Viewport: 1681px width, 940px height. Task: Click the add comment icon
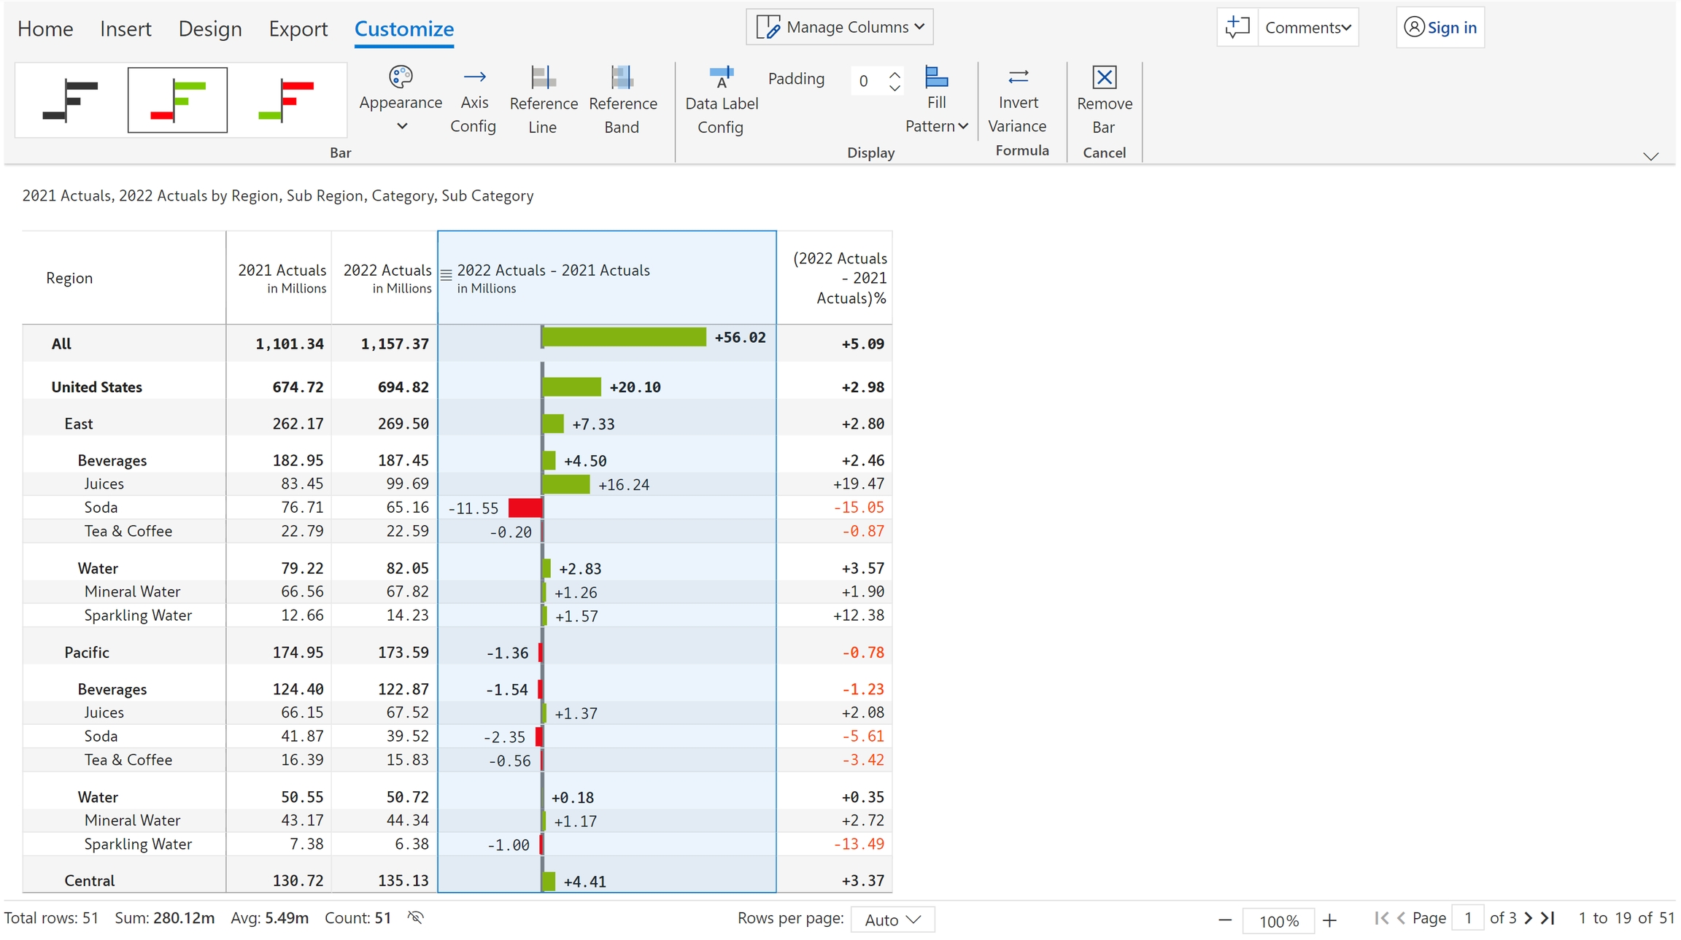pyautogui.click(x=1237, y=28)
